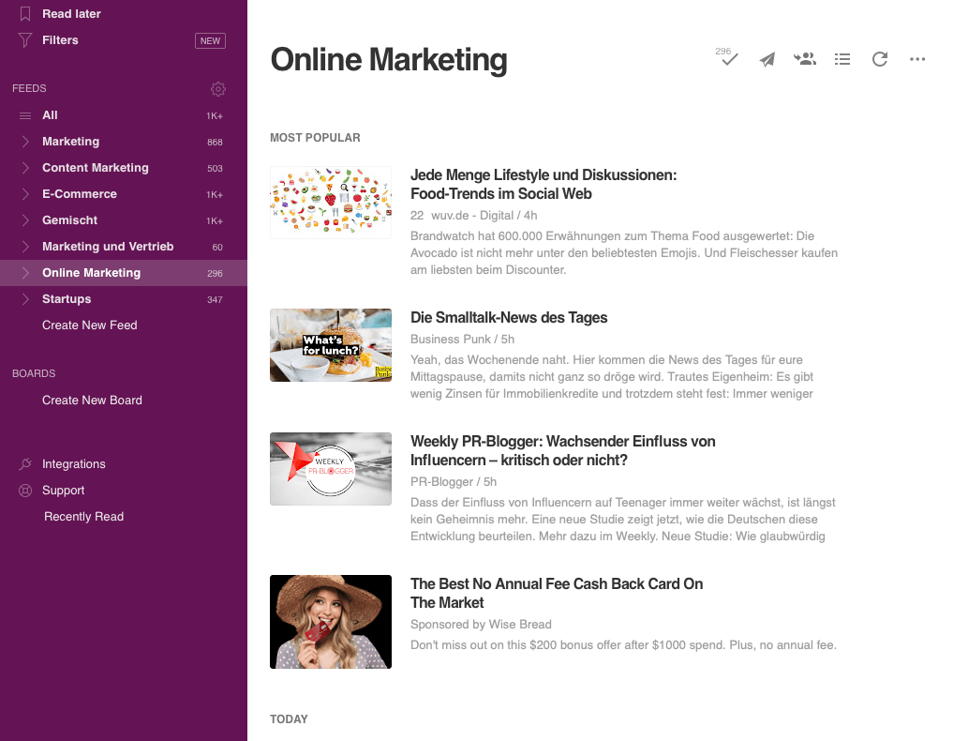Click the 60 count beside Marketing und Vertrieb
Image resolution: width=953 pixels, height=741 pixels.
[217, 247]
